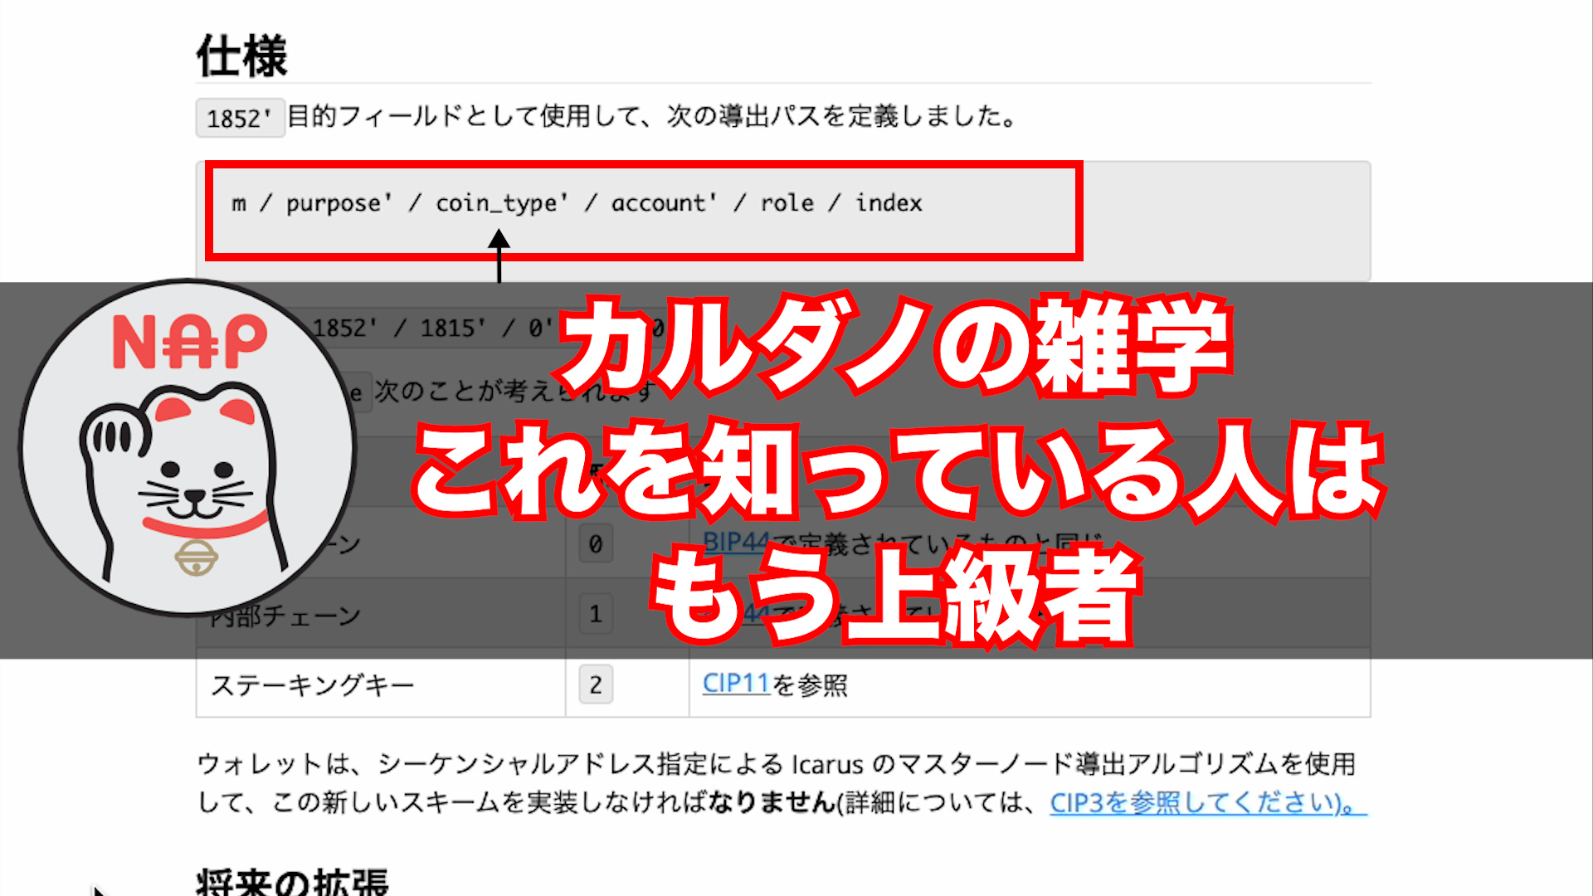
Task: Click the NAP text on logo
Action: coord(189,342)
